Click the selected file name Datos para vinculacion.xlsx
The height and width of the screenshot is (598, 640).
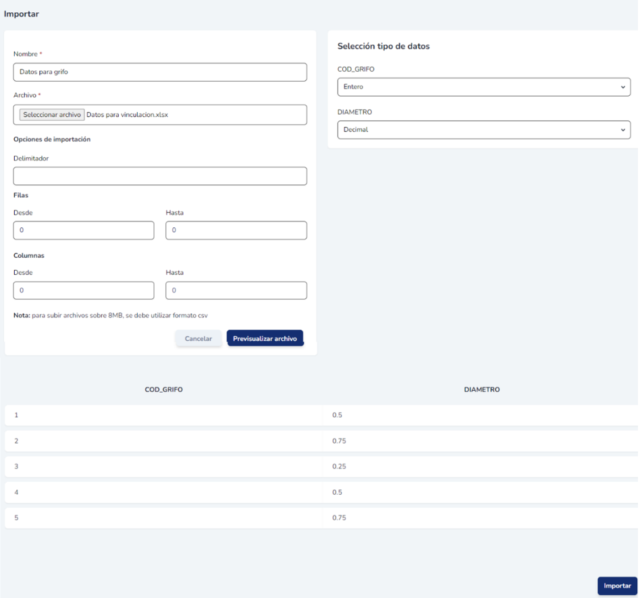click(127, 115)
